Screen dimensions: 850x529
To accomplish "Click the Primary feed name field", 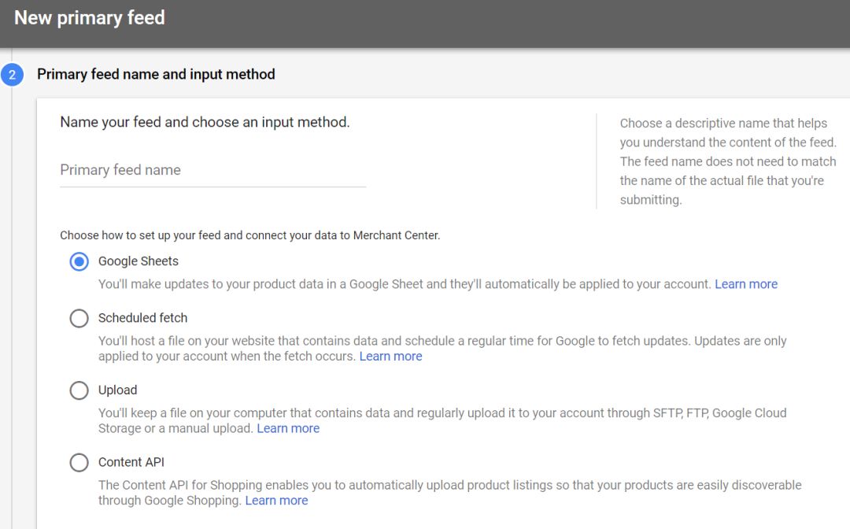I will click(213, 171).
